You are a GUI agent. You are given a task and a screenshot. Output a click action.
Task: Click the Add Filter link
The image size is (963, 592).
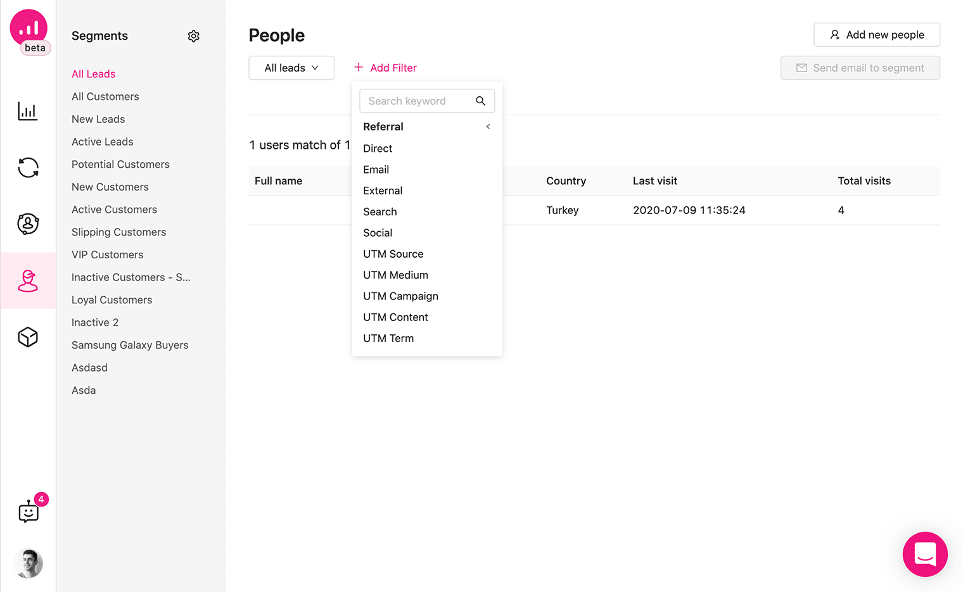tap(385, 68)
